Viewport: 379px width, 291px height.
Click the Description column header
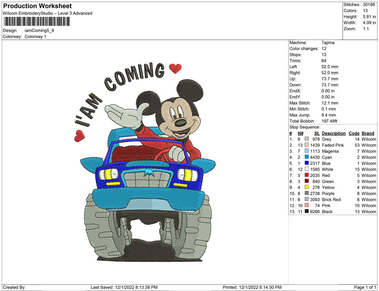pos(333,133)
